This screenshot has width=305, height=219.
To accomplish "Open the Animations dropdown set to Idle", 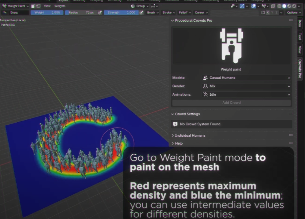I will coord(246,95).
